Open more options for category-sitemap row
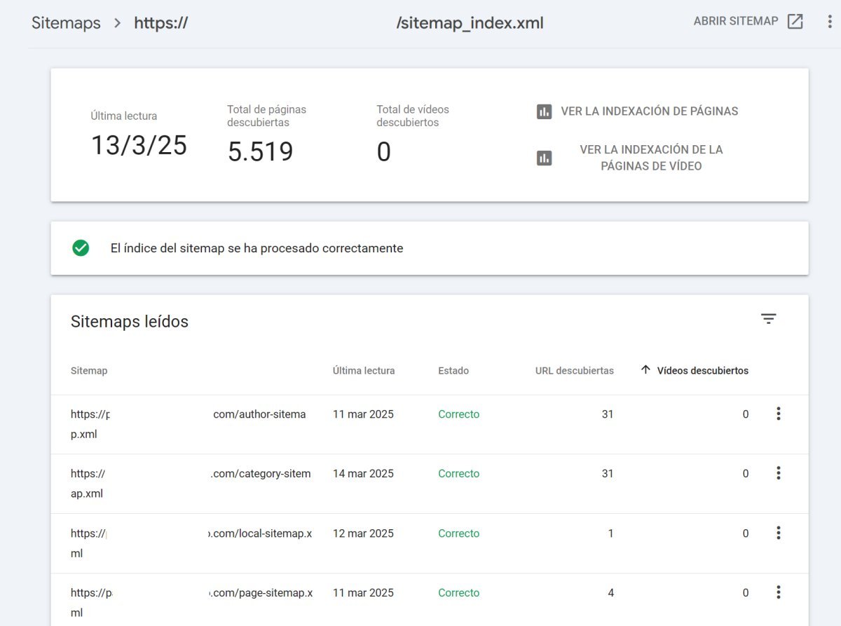 (x=778, y=474)
